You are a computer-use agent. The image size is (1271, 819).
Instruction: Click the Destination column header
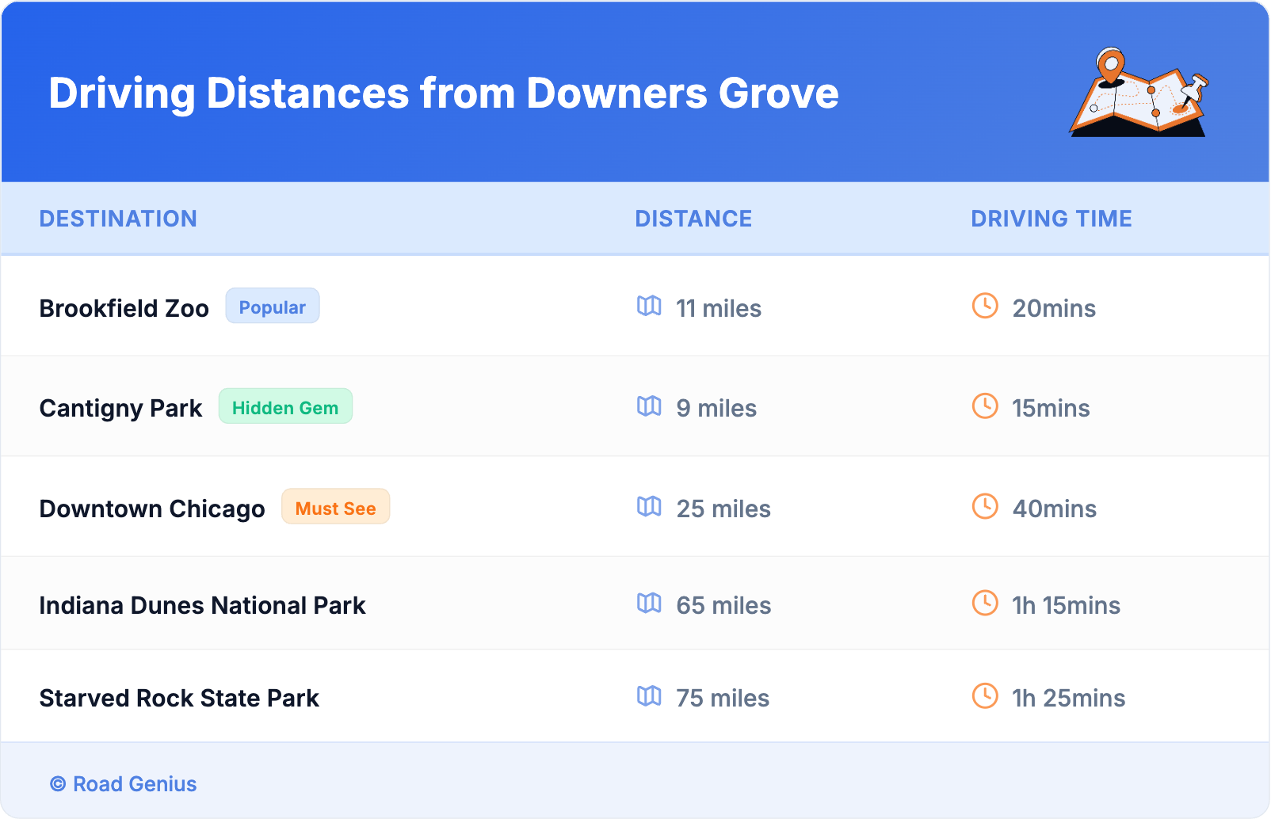tap(118, 219)
